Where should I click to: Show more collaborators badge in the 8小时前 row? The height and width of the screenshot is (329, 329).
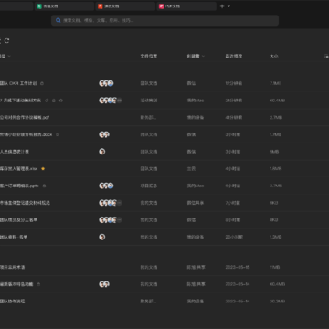tap(120, 219)
